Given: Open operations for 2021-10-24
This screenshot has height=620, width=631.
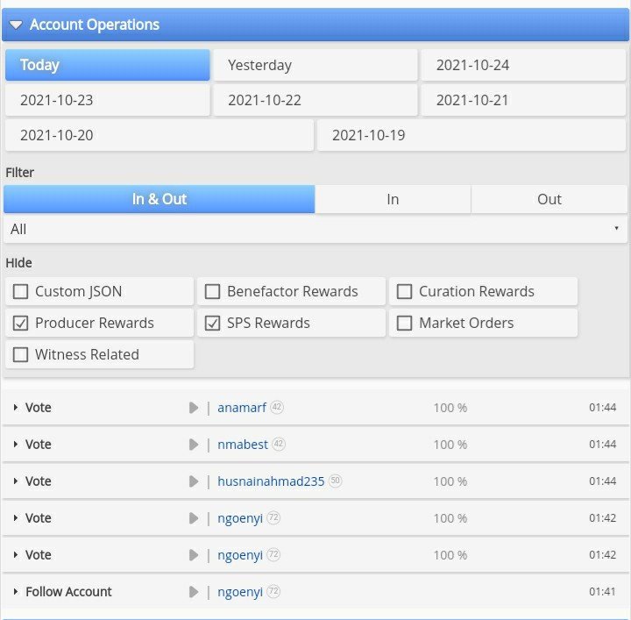Looking at the screenshot, I should 523,65.
